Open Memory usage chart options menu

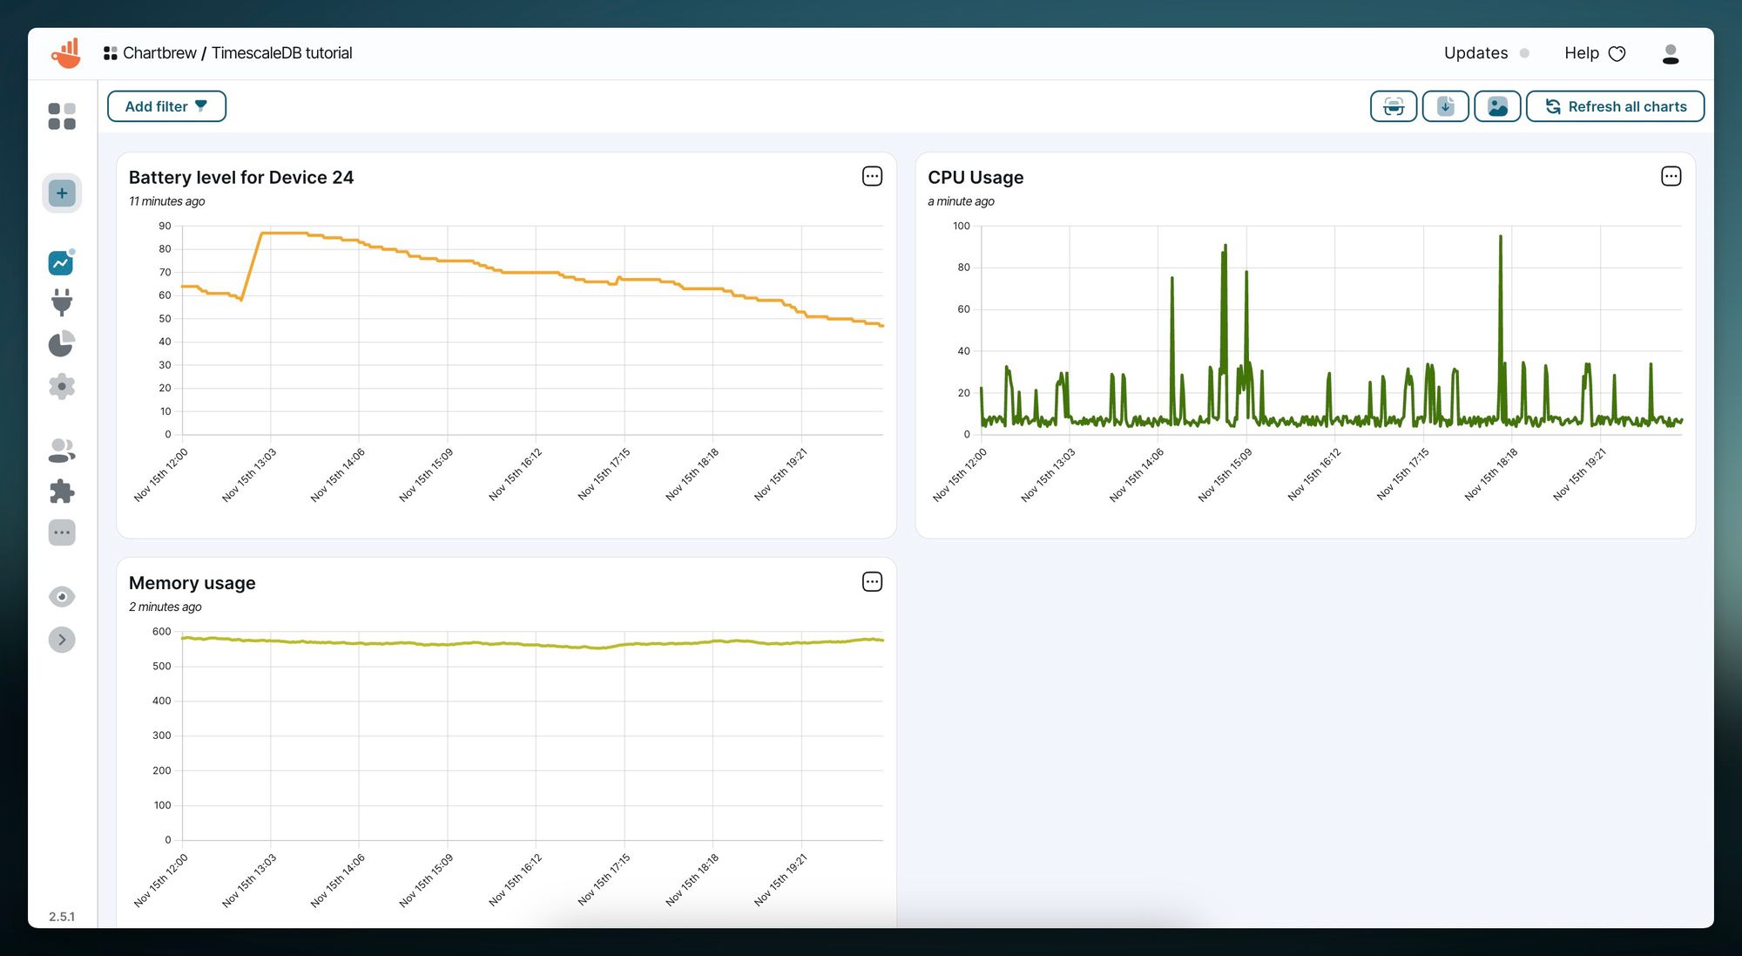[872, 582]
